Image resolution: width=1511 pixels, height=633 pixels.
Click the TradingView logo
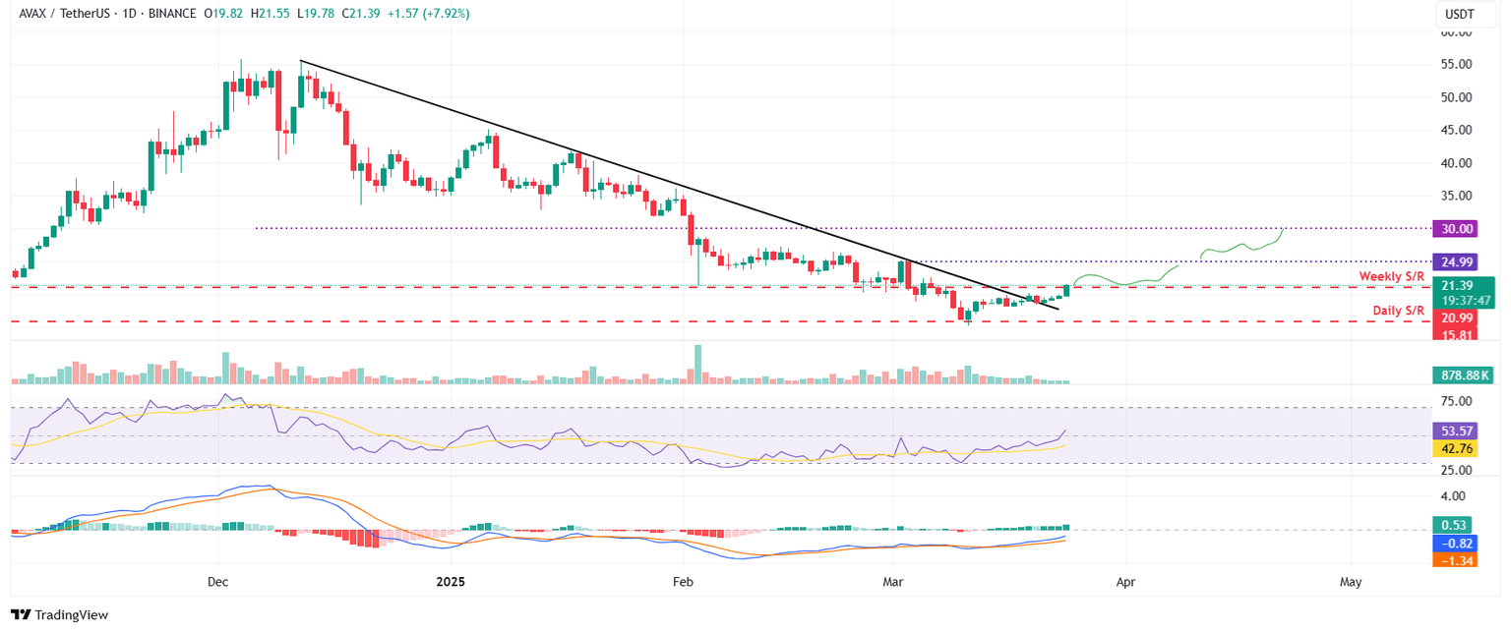(59, 614)
